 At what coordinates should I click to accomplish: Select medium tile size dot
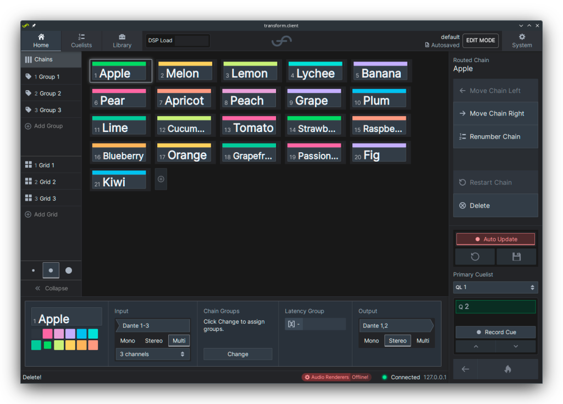(51, 270)
